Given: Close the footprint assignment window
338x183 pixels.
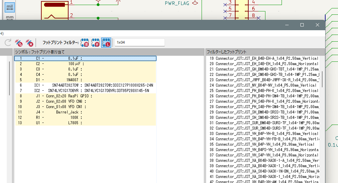Looking at the screenshot, I should click(x=317, y=25).
